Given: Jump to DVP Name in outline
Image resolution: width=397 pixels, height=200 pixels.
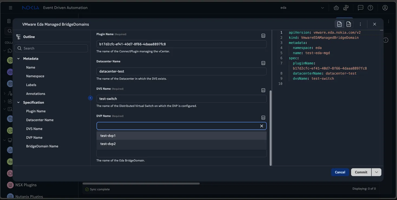Looking at the screenshot, I should (34, 138).
